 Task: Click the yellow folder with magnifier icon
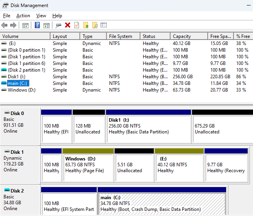pyautogui.click(x=95, y=25)
